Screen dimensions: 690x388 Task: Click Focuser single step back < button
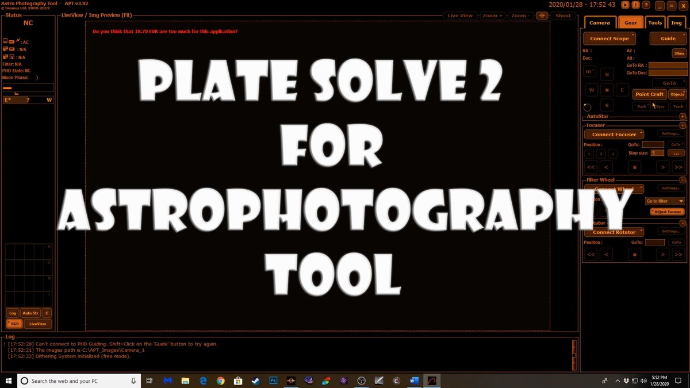606,167
